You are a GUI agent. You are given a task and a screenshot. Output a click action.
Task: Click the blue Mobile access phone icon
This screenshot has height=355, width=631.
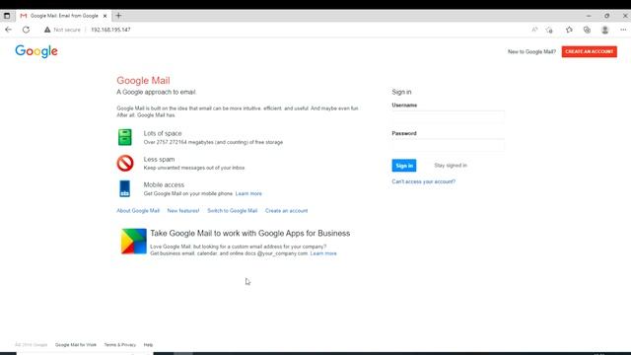125,188
